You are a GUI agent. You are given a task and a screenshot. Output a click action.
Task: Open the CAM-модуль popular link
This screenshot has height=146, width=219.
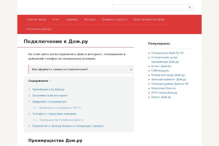click(x=160, y=70)
